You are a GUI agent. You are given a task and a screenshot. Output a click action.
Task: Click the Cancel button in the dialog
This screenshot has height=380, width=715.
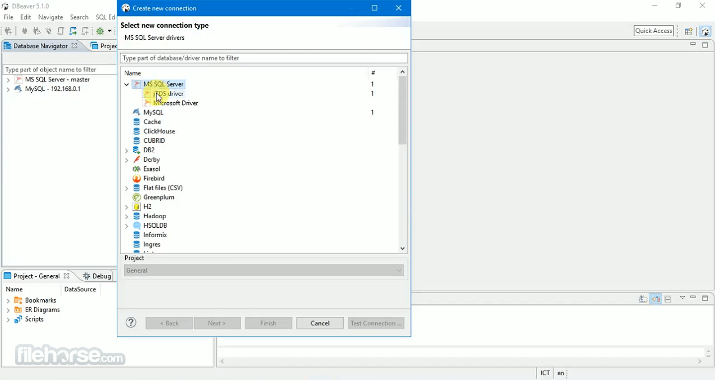(320, 323)
